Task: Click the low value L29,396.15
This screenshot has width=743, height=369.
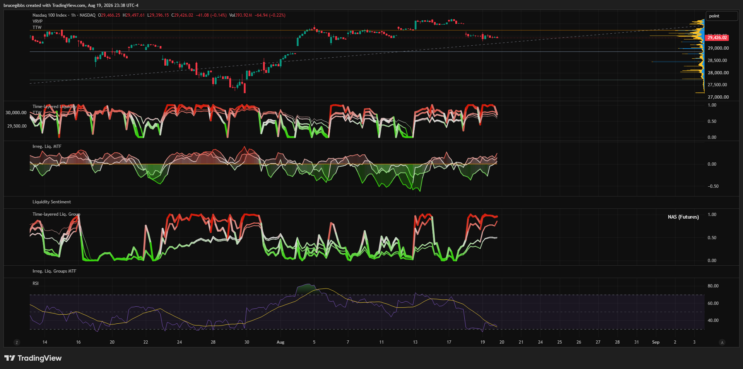Action: point(158,15)
